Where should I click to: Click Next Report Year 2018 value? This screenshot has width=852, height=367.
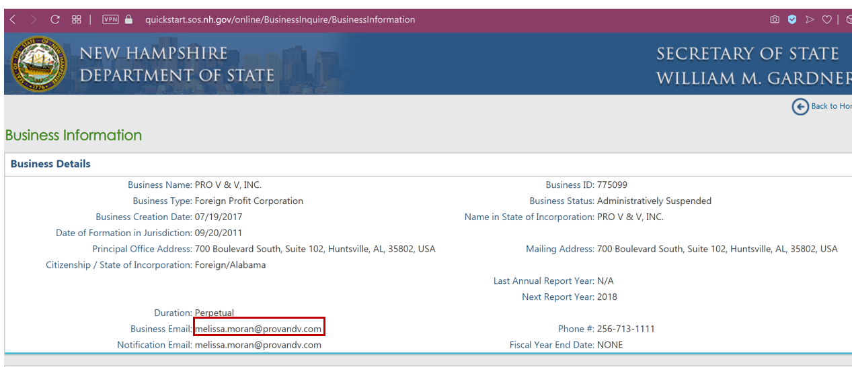(x=607, y=297)
